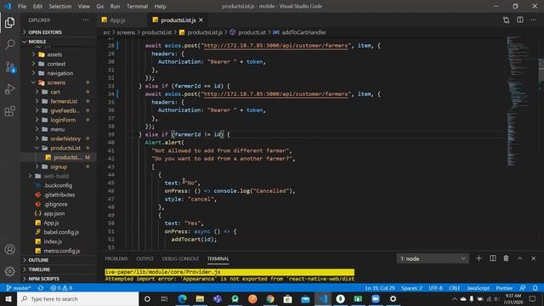The image size is (544, 306).
Task: Split the editor to the right
Action: pos(520,20)
